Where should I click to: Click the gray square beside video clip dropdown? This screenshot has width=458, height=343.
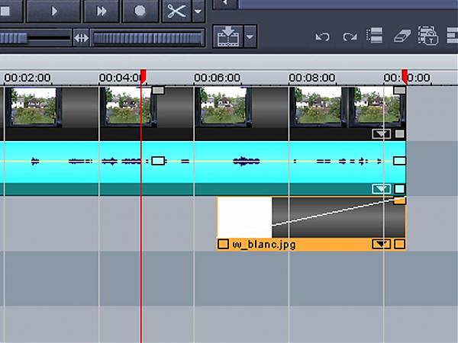(399, 134)
